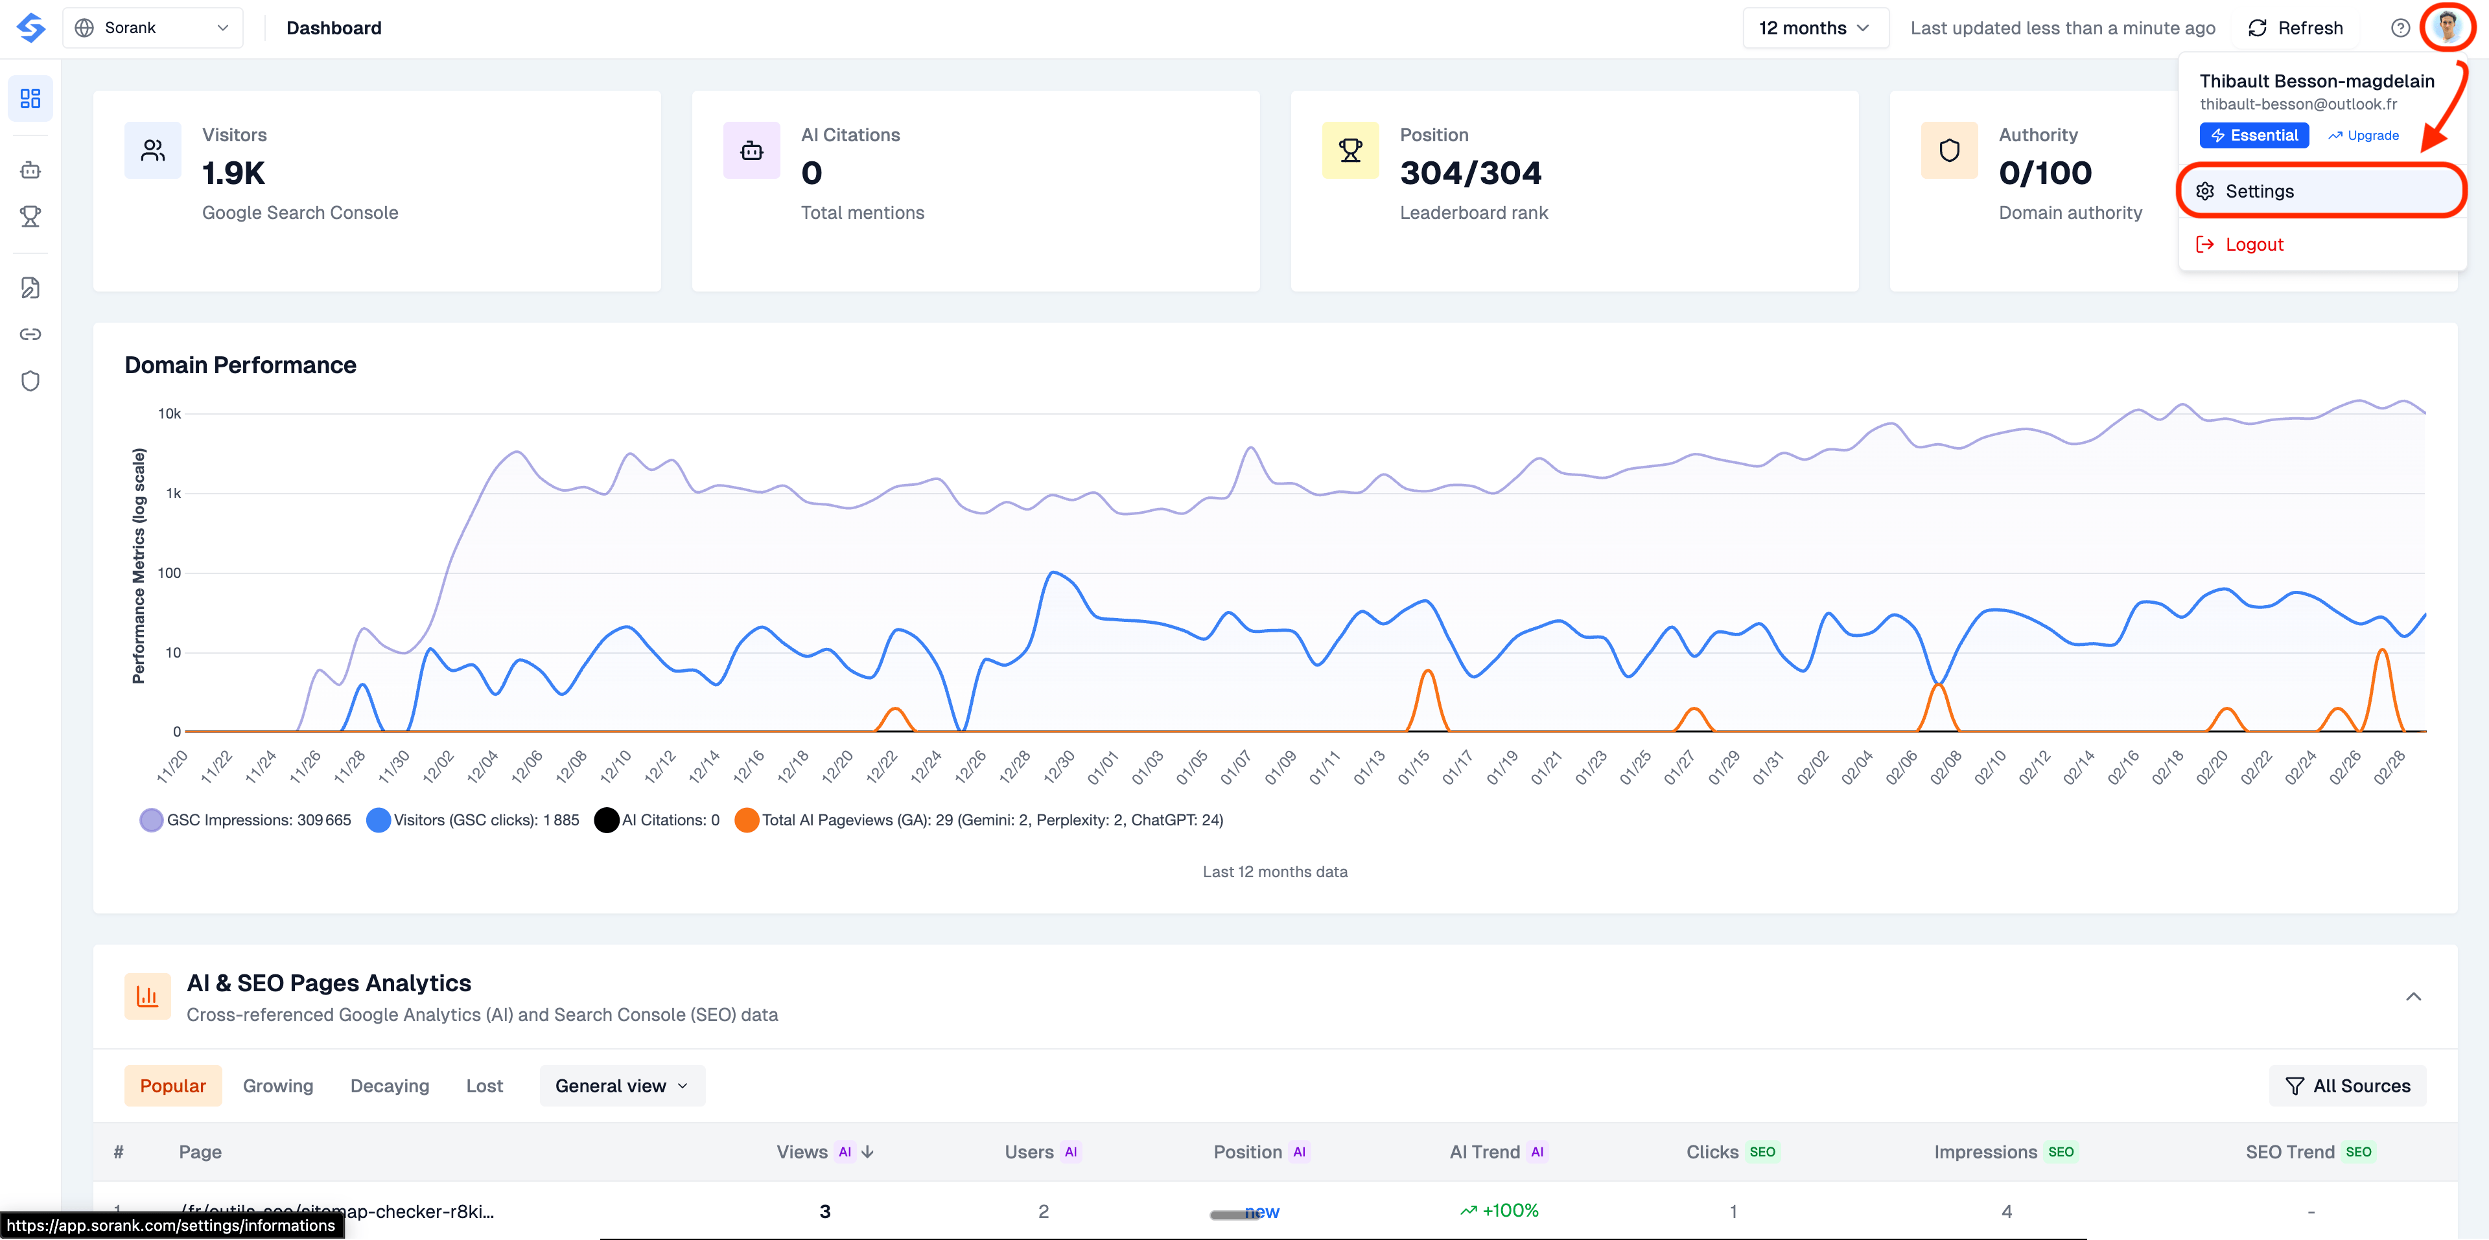Open the shield authority icon in sidebar
The width and height of the screenshot is (2489, 1240).
[30, 380]
